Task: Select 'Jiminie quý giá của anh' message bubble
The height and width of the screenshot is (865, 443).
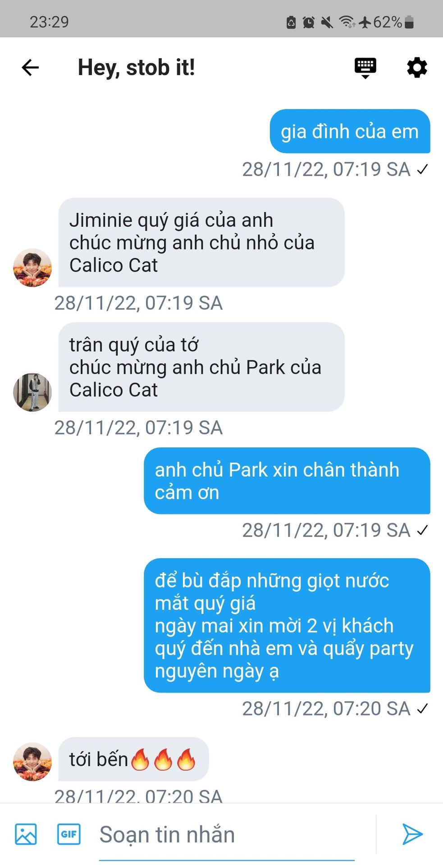Action: [201, 242]
